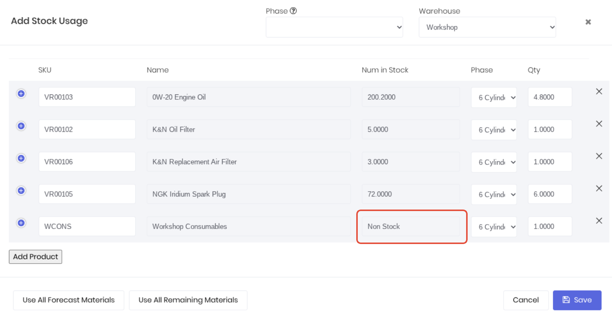Remove the K&N Oil Filter row
This screenshot has width=612, height=316.
[599, 124]
